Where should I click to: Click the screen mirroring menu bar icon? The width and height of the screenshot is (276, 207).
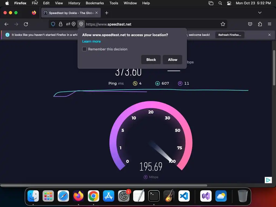pos(211,3)
